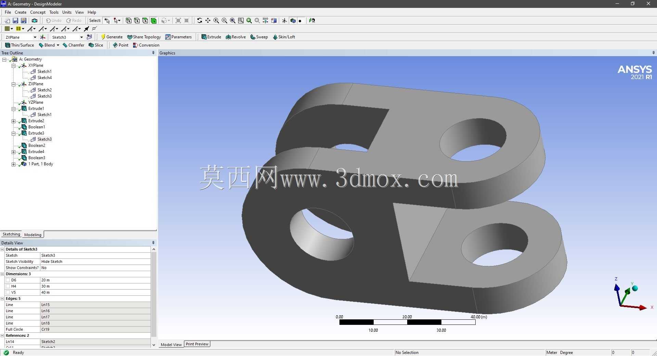The width and height of the screenshot is (657, 356).
Task: Toggle the body selection filter
Action: pyautogui.click(x=154, y=21)
